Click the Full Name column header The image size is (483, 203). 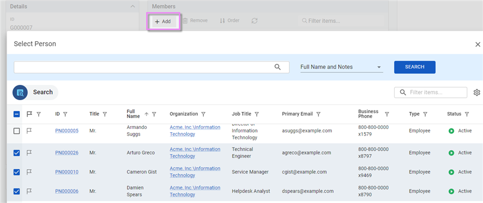[x=133, y=114]
